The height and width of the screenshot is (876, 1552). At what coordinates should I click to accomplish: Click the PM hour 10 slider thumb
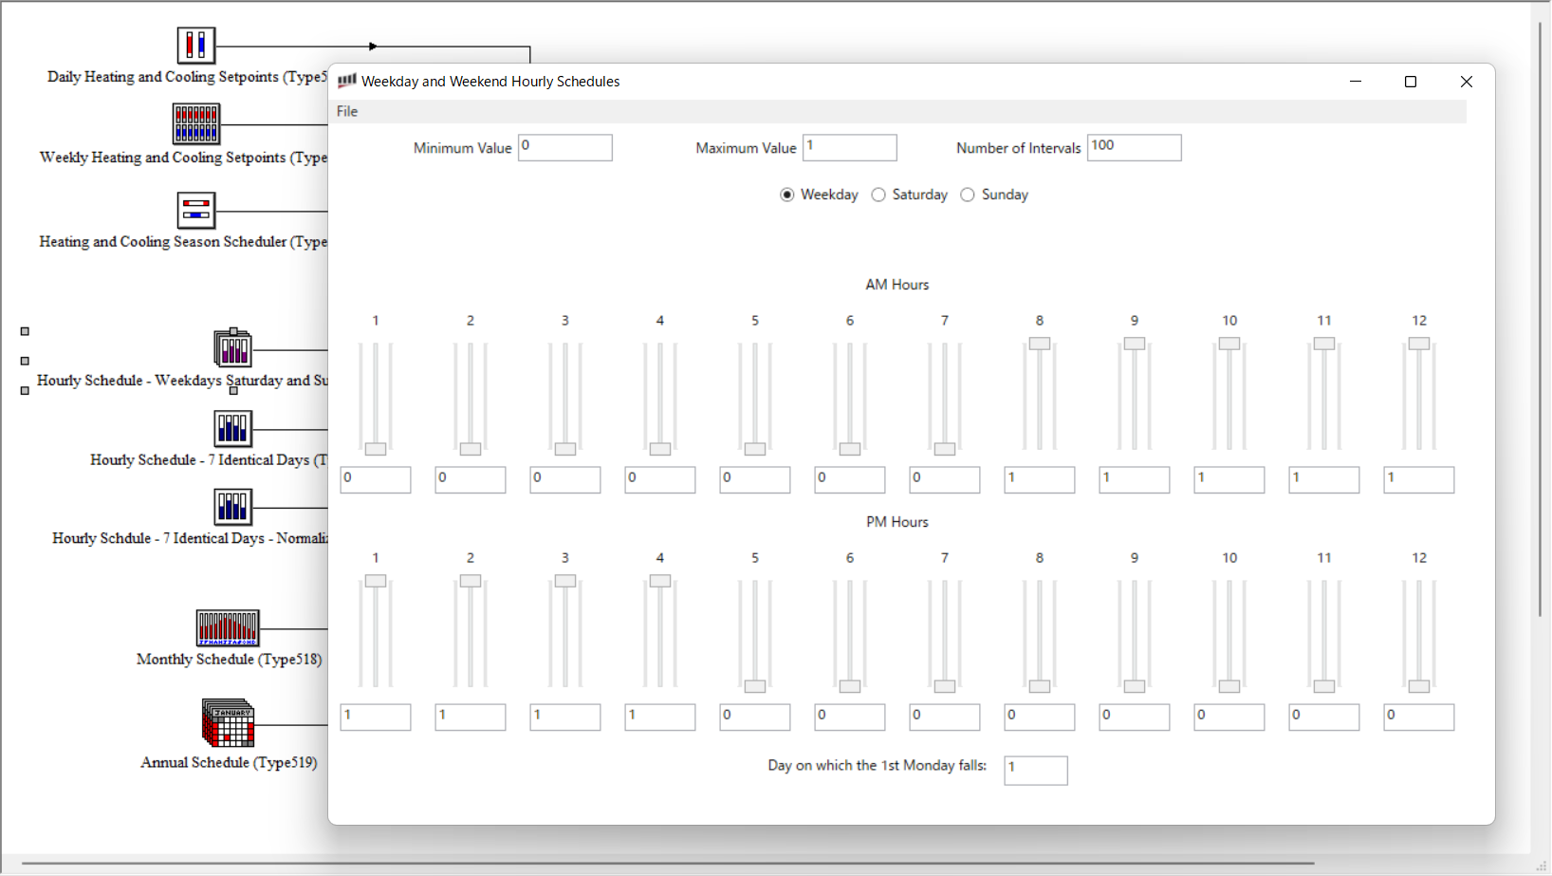point(1229,686)
